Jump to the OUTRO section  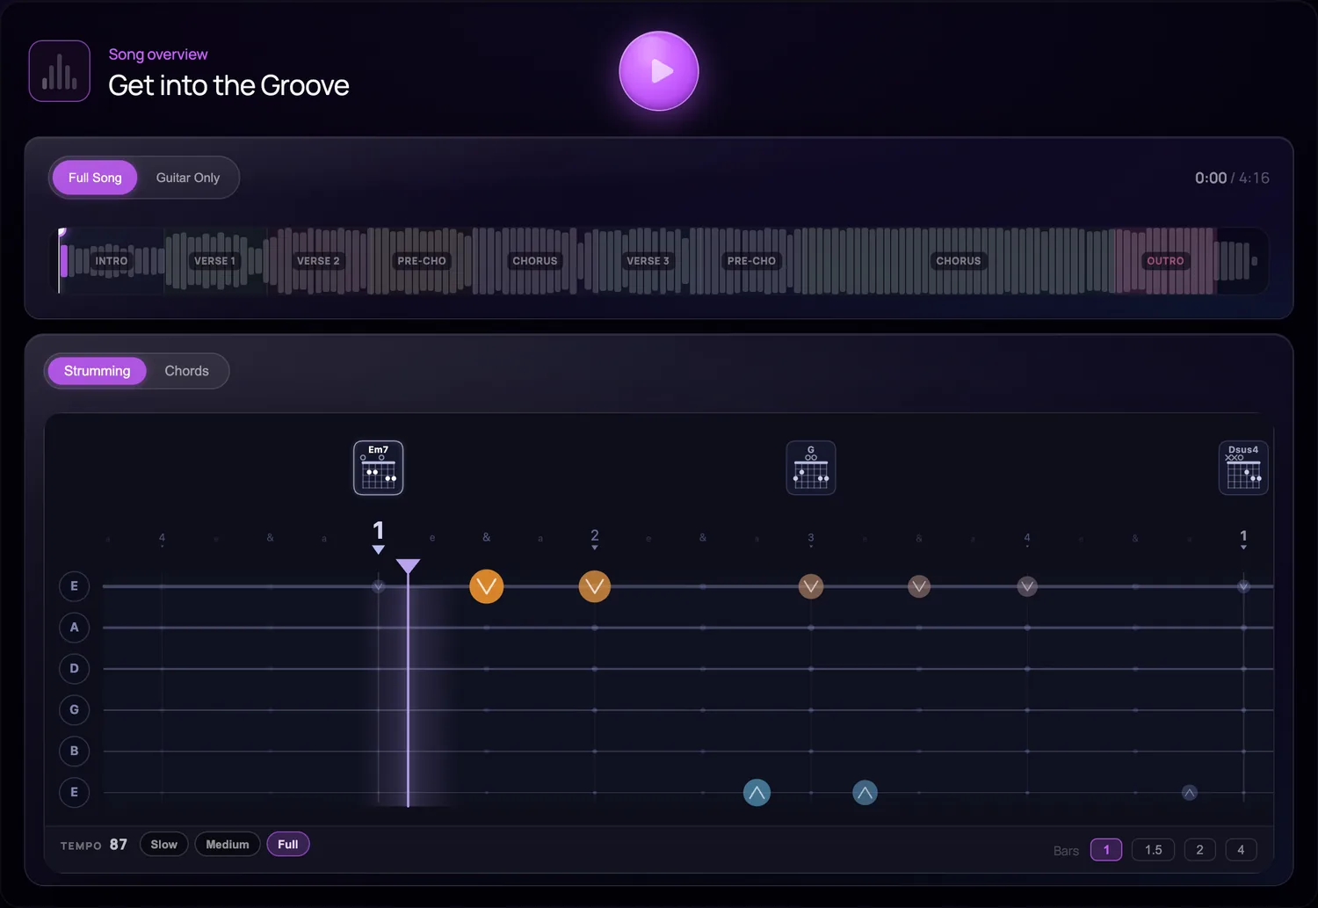point(1165,261)
